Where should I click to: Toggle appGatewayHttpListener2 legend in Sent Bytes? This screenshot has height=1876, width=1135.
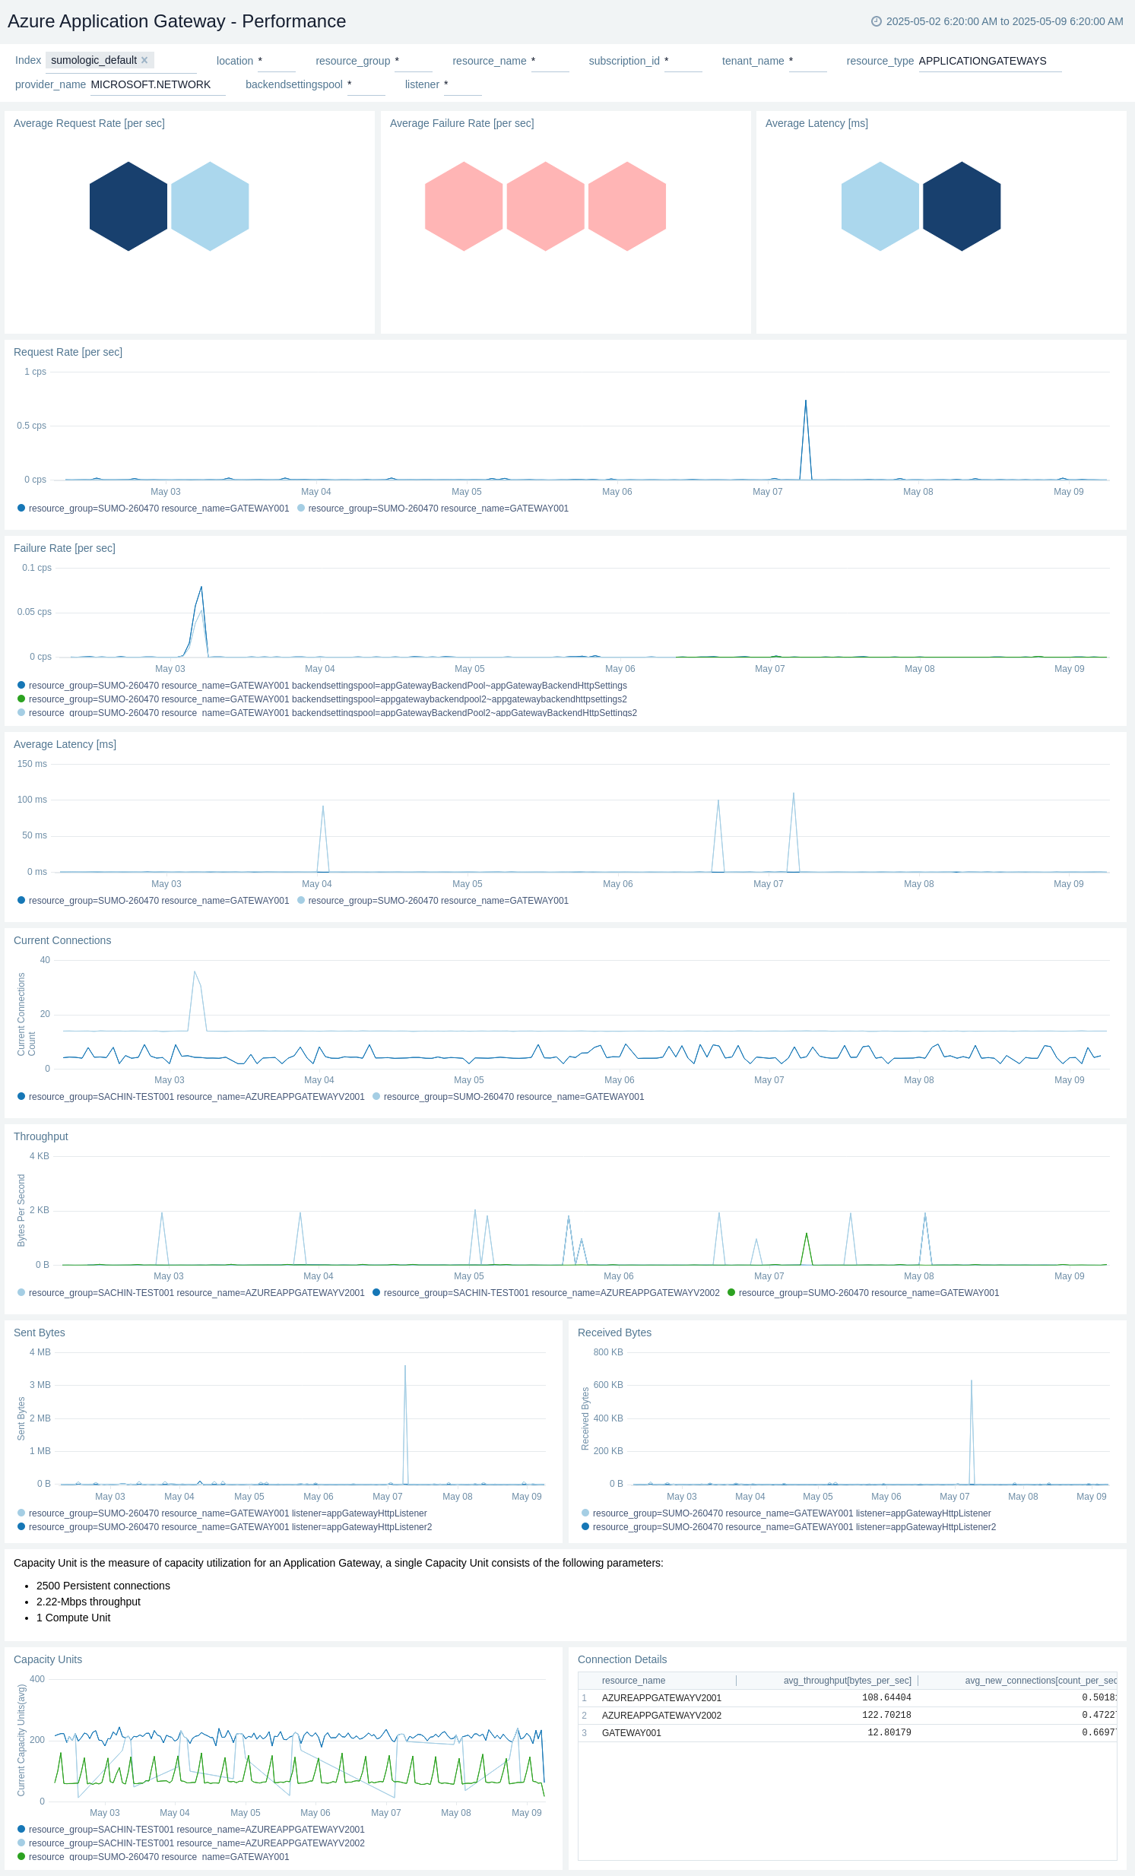[224, 1527]
